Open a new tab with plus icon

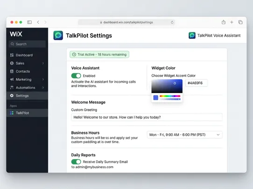click(x=232, y=22)
